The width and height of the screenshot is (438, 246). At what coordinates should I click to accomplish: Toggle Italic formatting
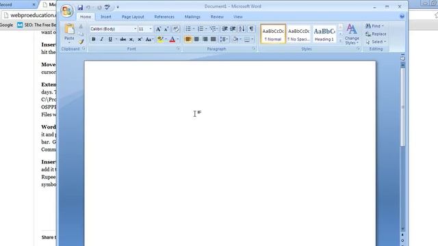click(102, 40)
